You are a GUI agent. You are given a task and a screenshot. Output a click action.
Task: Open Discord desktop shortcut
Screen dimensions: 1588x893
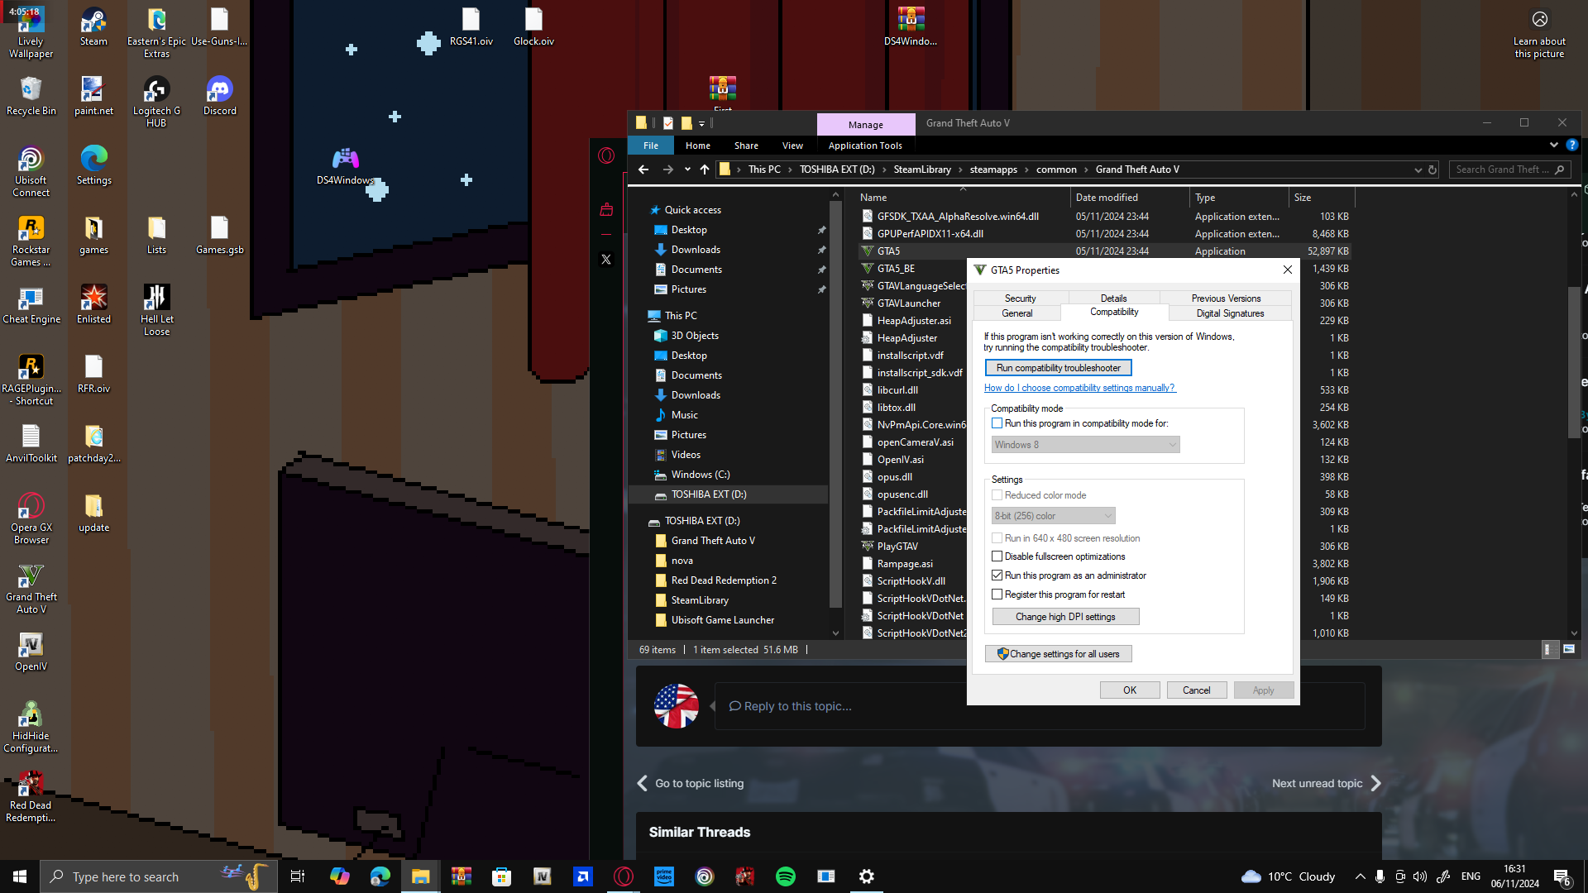(219, 96)
